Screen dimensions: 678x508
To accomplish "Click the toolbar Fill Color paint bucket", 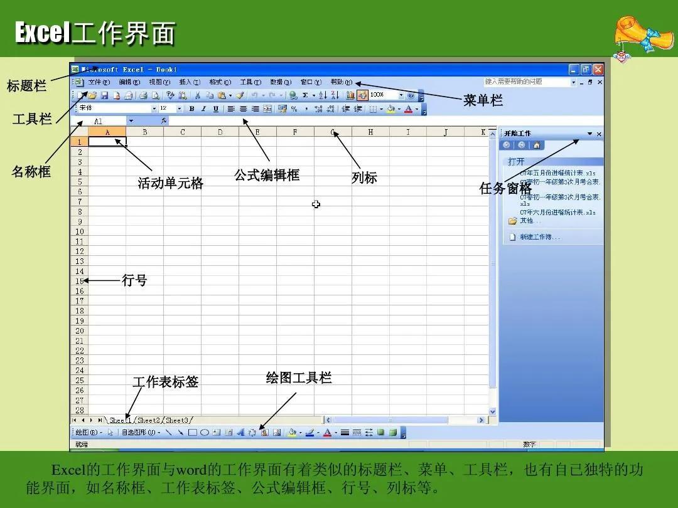I will 390,109.
